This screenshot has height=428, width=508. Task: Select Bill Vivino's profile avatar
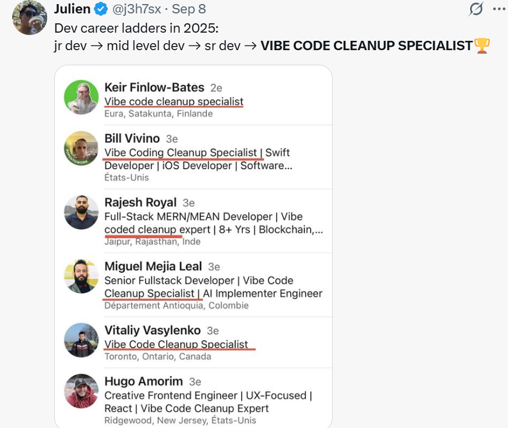coord(81,148)
